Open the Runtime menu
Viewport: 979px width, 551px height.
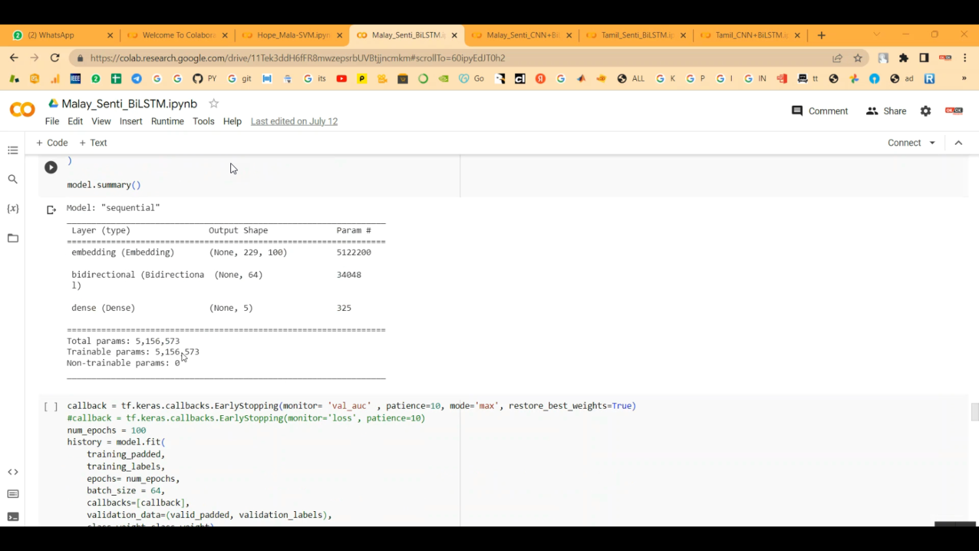click(168, 121)
